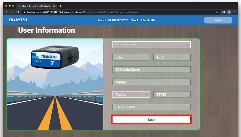
Task: Open a new tab with plus icon
Action: [61, 6]
